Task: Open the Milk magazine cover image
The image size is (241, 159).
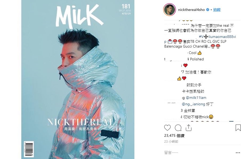Action: (x=78, y=80)
